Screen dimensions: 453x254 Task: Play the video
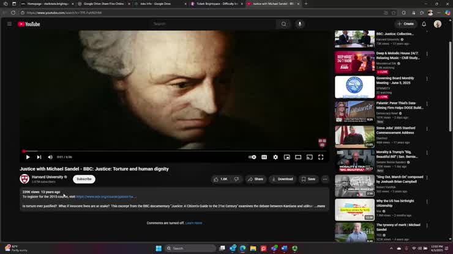pos(28,157)
